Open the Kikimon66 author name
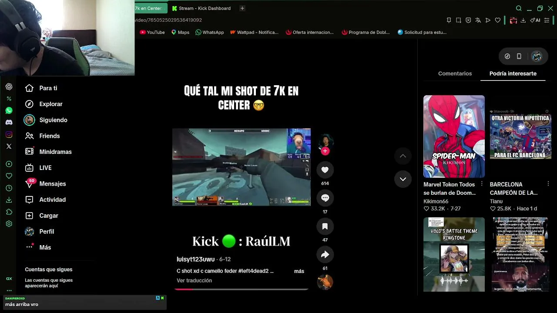 click(436, 201)
